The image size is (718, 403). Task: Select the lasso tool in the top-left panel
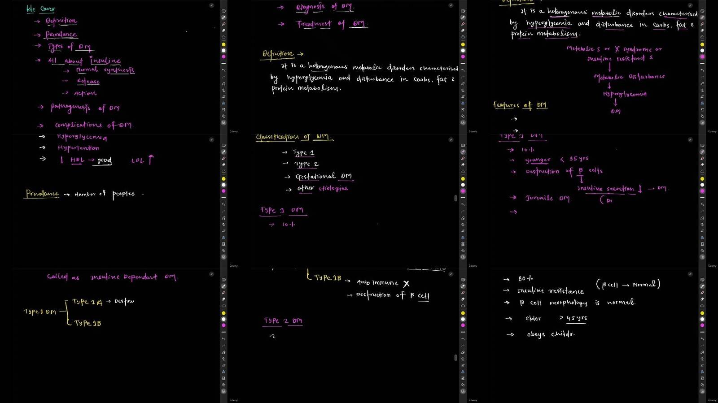click(x=223, y=37)
